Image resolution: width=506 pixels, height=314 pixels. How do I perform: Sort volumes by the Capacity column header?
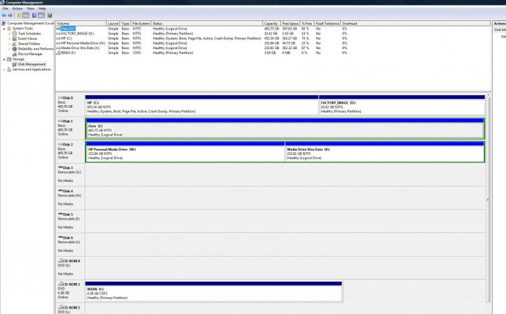270,24
